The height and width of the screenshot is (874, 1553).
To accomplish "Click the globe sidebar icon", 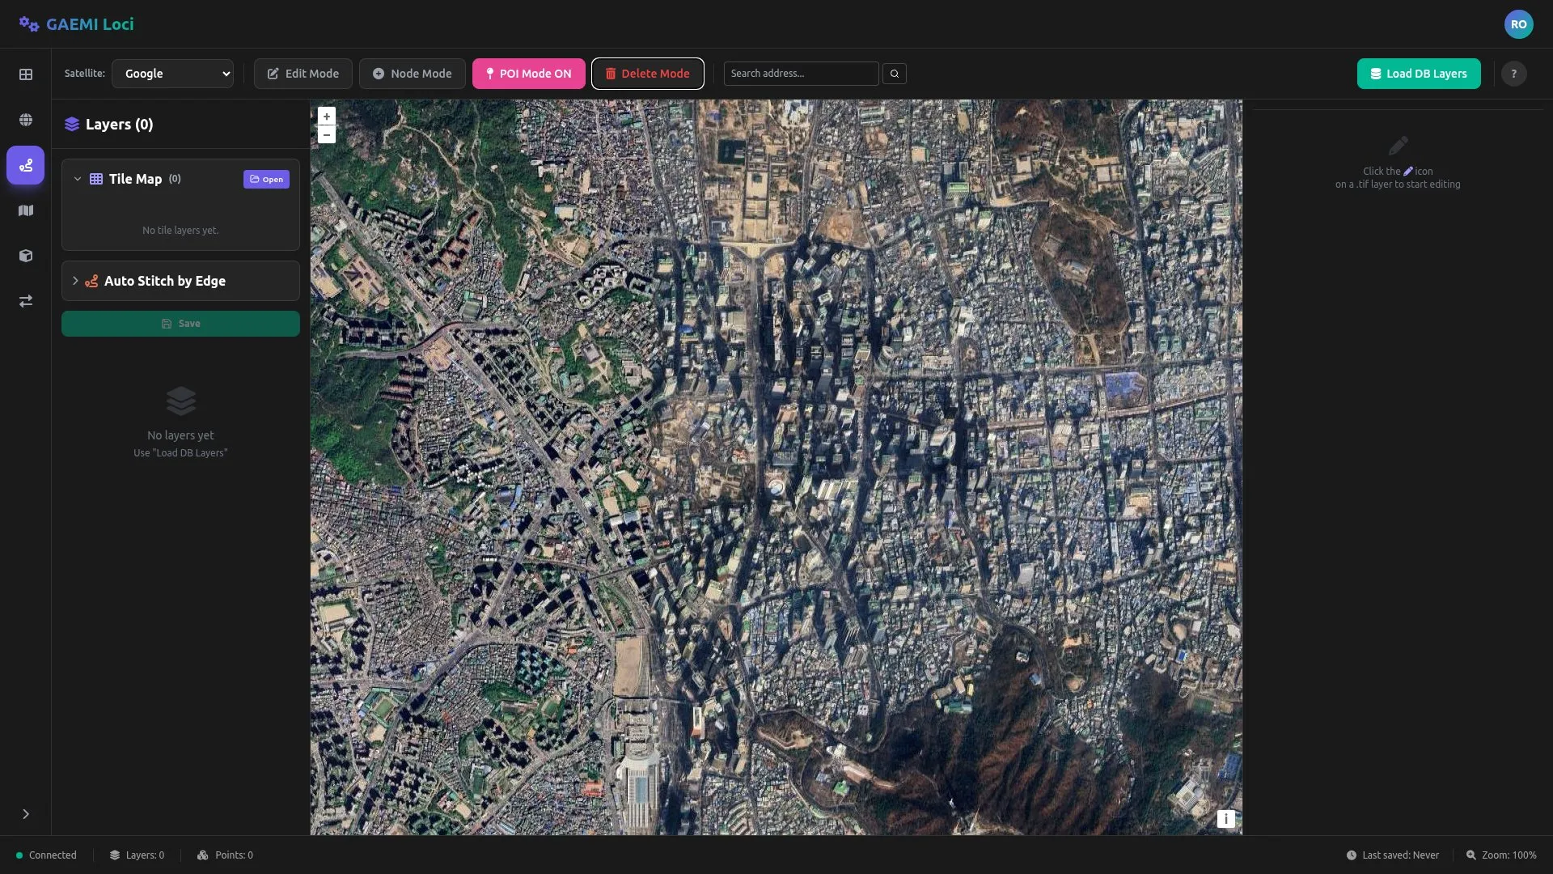I will click(x=26, y=120).
